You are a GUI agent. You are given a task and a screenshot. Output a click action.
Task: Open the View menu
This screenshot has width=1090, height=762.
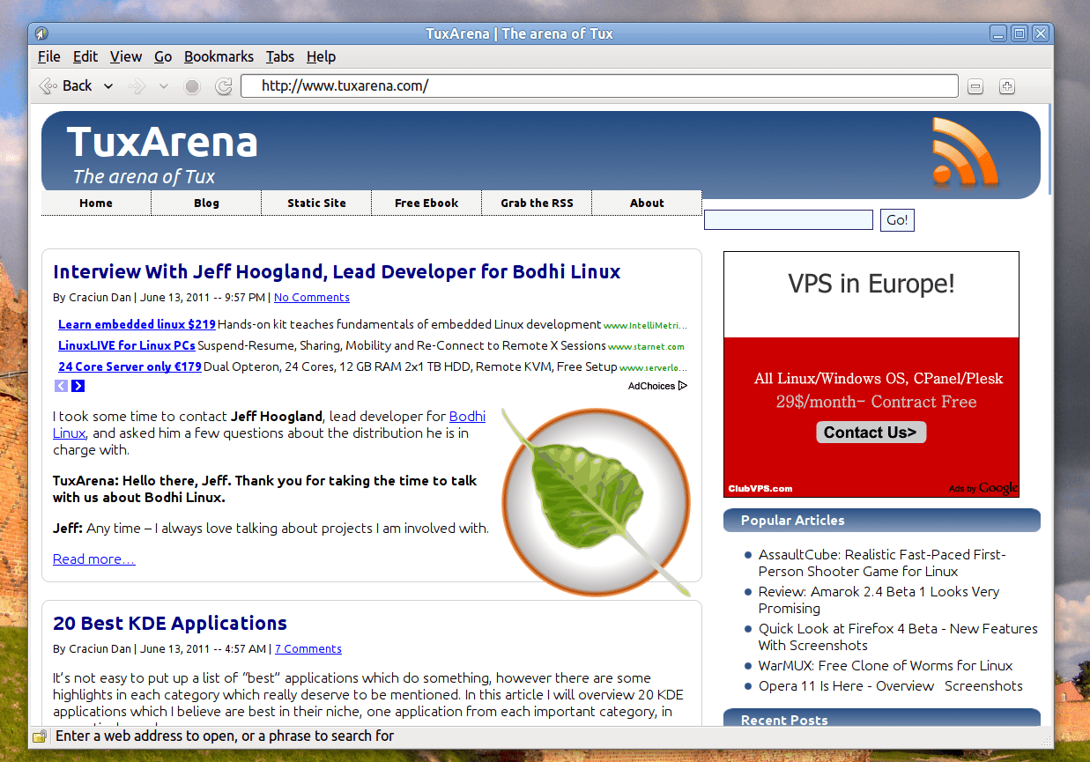(x=126, y=56)
